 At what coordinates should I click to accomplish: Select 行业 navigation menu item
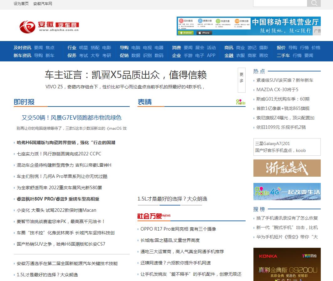coord(72,48)
